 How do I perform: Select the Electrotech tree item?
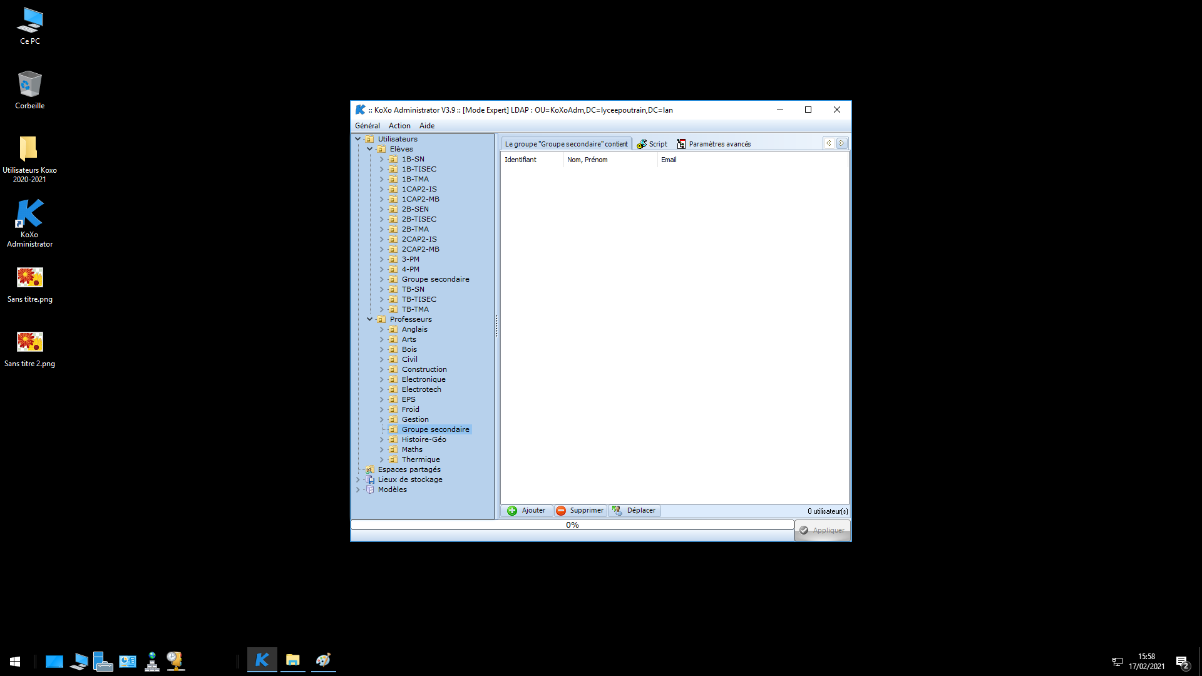click(421, 389)
